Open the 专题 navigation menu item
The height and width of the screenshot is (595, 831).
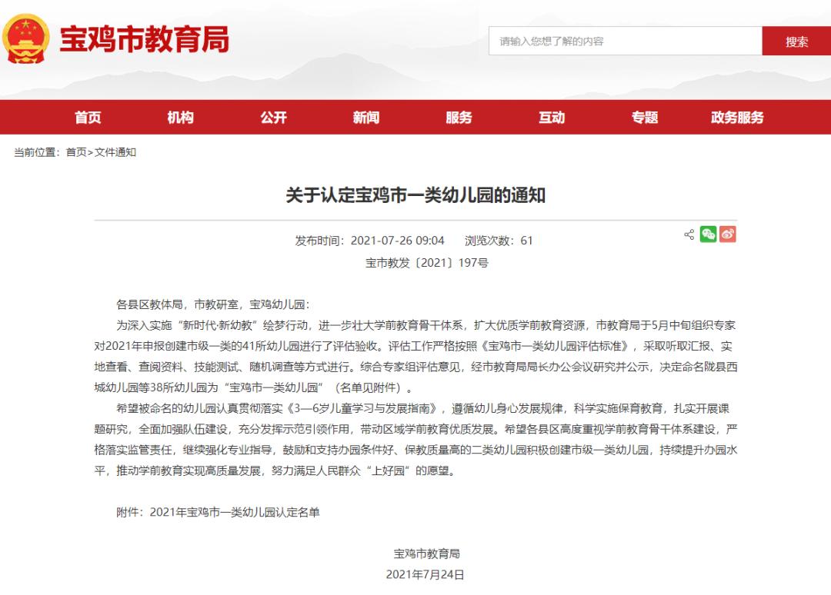click(645, 118)
